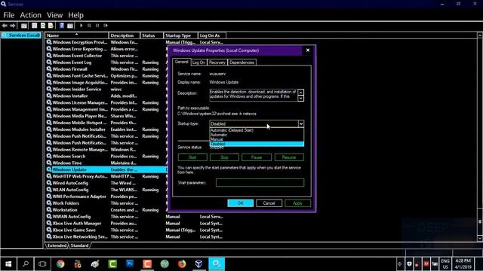This screenshot has width=483, height=271.
Task: Open the View menu
Action: [55, 15]
